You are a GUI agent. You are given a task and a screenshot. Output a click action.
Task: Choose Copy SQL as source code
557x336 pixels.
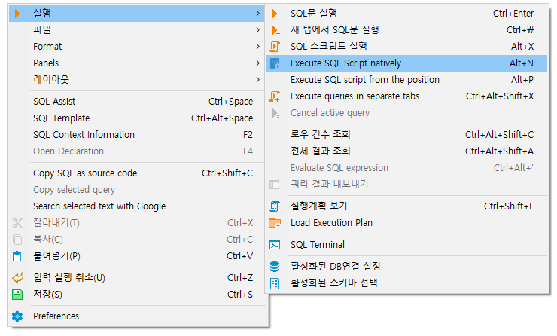(x=136, y=173)
